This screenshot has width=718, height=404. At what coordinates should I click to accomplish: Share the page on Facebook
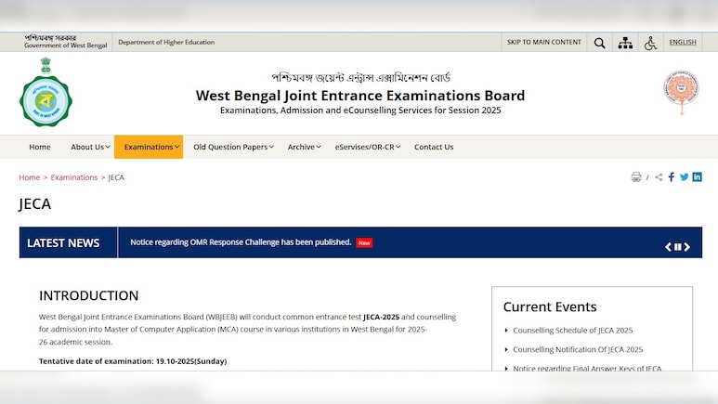pyautogui.click(x=672, y=177)
